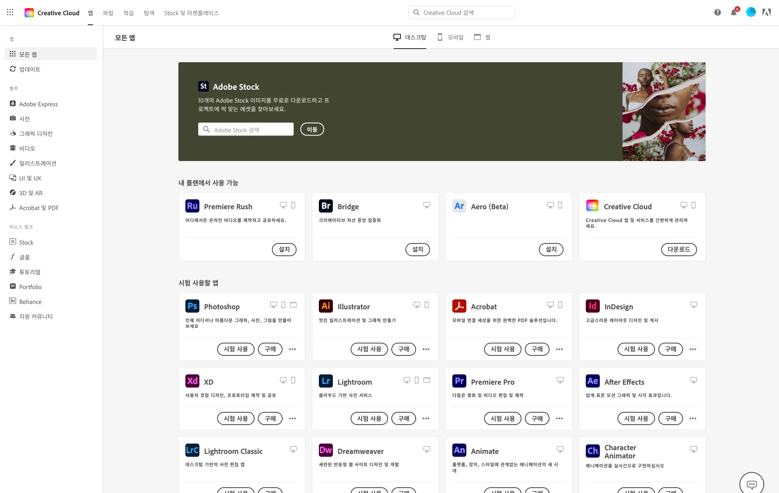Open the user profile avatar

click(x=751, y=12)
